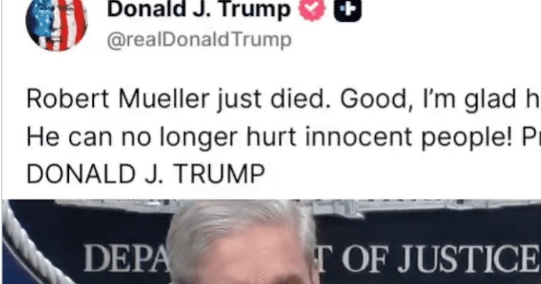The width and height of the screenshot is (541, 284).
Task: Click the red verified checkmark badge
Action: tap(312, 10)
